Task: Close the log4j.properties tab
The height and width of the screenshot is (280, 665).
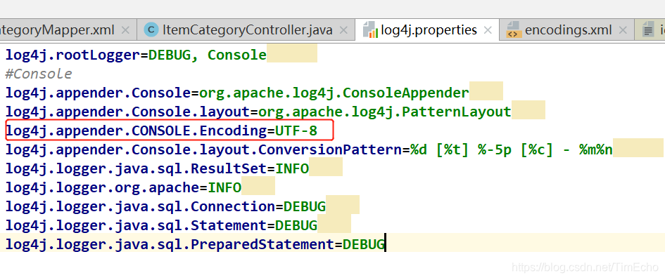Action: [x=488, y=30]
